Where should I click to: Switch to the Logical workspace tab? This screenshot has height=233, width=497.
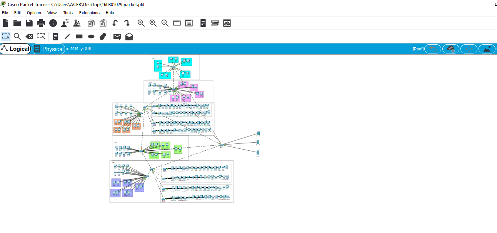coord(15,49)
